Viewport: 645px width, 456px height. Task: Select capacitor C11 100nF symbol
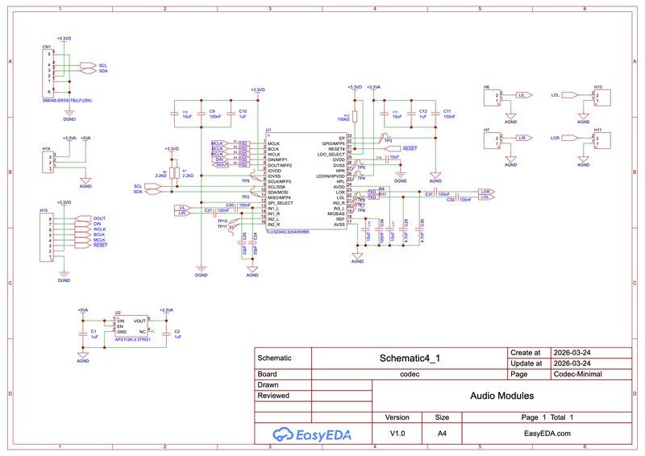click(435, 114)
